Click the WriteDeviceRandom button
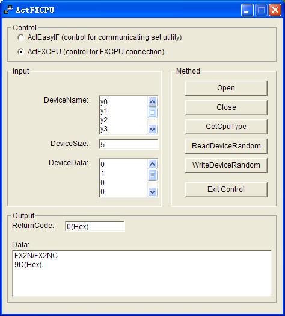Image resolution: width=285 pixels, height=316 pixels. point(226,165)
